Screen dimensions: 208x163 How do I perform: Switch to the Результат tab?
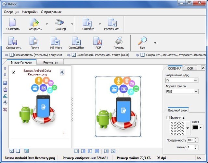click(50, 62)
